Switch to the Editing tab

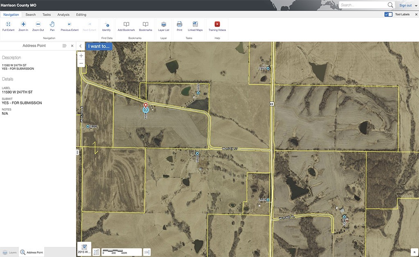[81, 15]
